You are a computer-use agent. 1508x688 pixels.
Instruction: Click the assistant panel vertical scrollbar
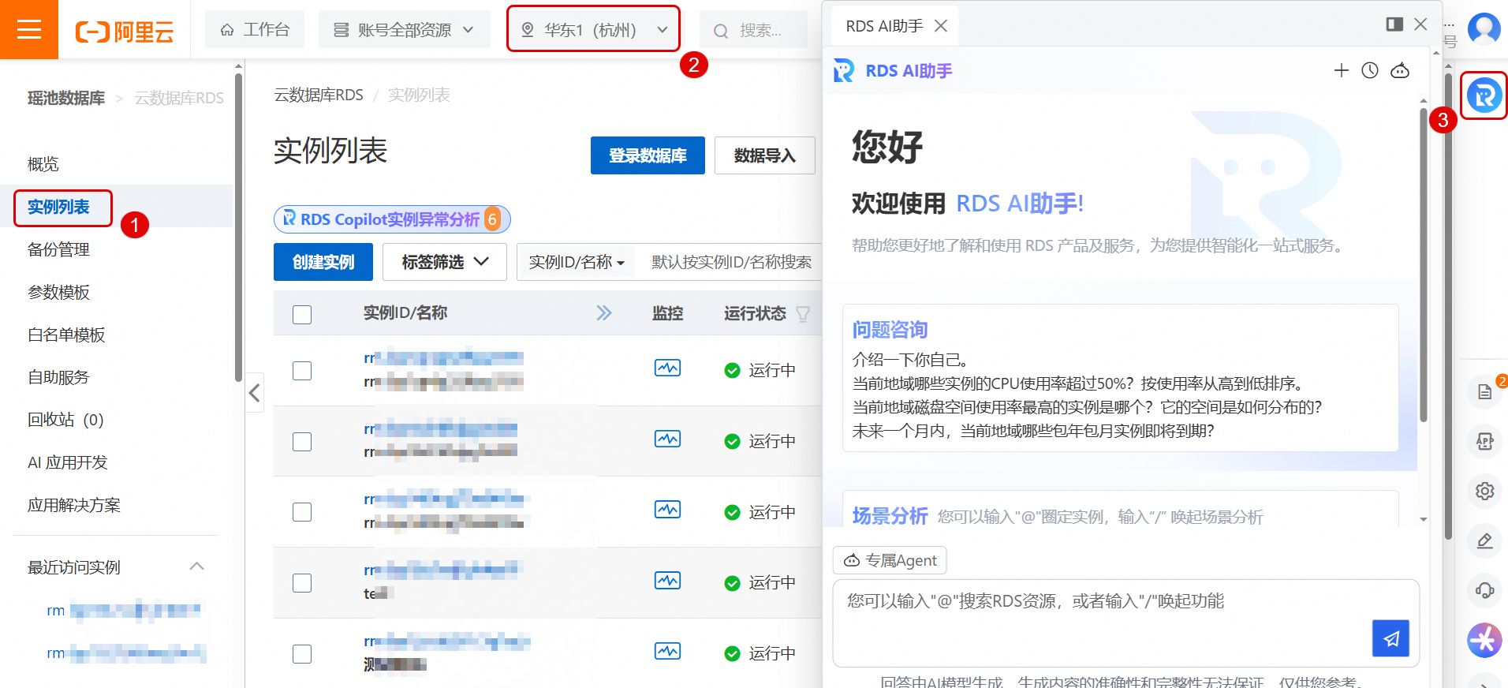(1423, 265)
